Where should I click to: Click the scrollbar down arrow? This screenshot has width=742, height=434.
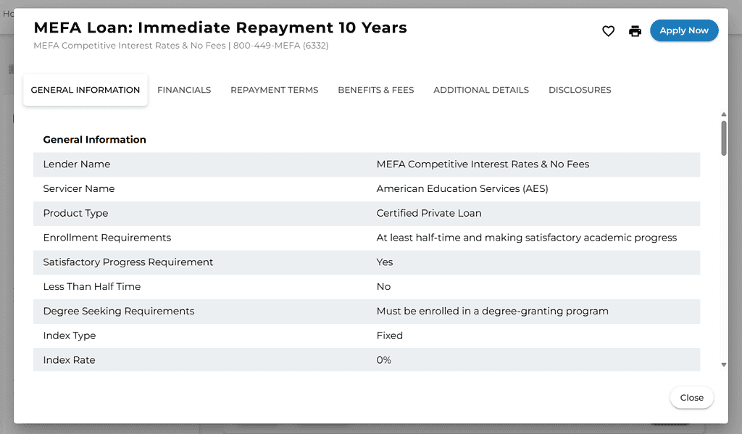(x=724, y=365)
